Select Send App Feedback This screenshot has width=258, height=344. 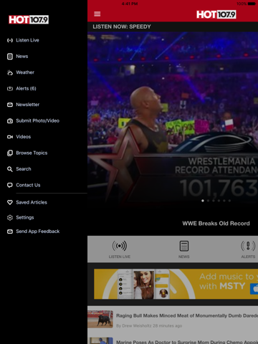(x=34, y=231)
